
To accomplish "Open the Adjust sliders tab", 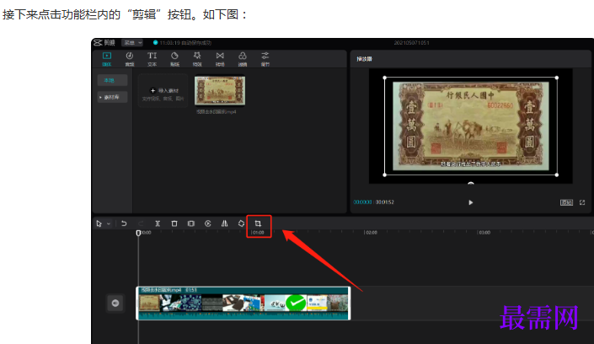I will tap(265, 59).
